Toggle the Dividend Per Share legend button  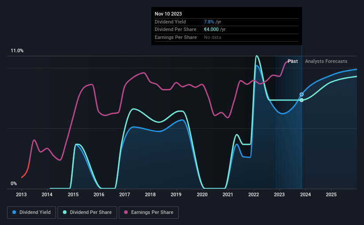pyautogui.click(x=87, y=213)
